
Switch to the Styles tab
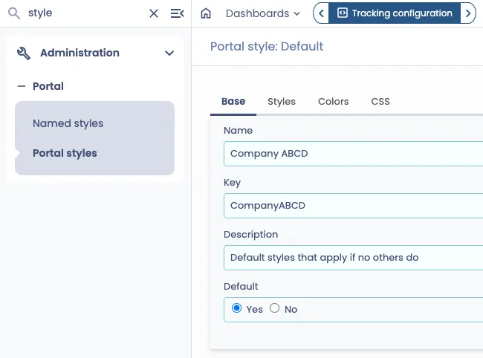point(282,102)
